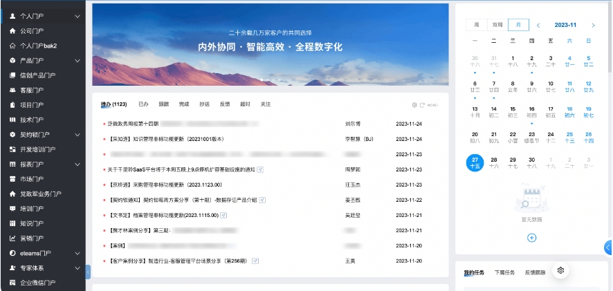Switch calendar to 周 view
Screen dimensions: 613x291
click(476, 25)
